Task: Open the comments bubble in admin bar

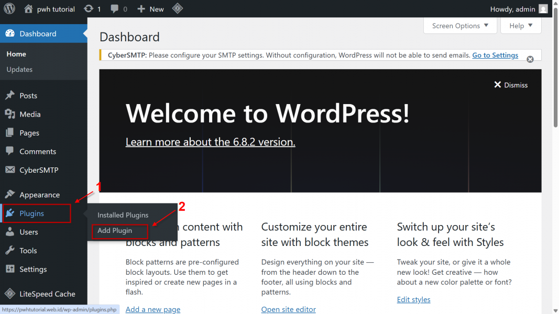Action: pyautogui.click(x=114, y=8)
